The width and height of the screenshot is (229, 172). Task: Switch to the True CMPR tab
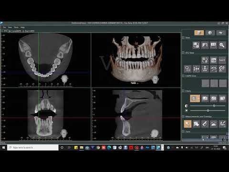[x=28, y=31]
